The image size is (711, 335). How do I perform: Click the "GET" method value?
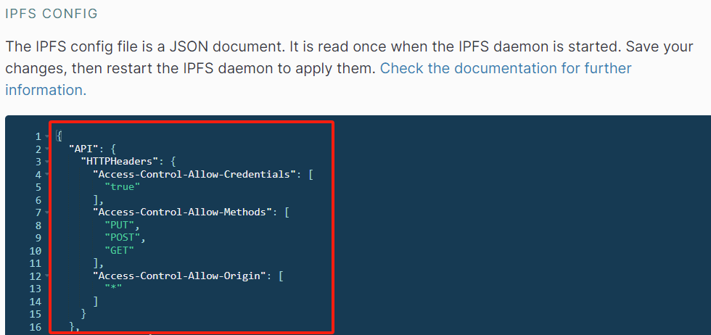pos(119,250)
